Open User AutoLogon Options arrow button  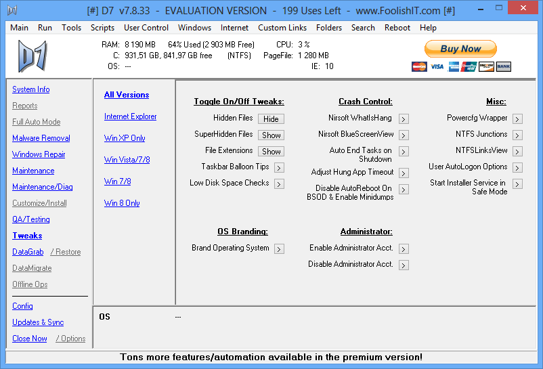[x=517, y=167]
